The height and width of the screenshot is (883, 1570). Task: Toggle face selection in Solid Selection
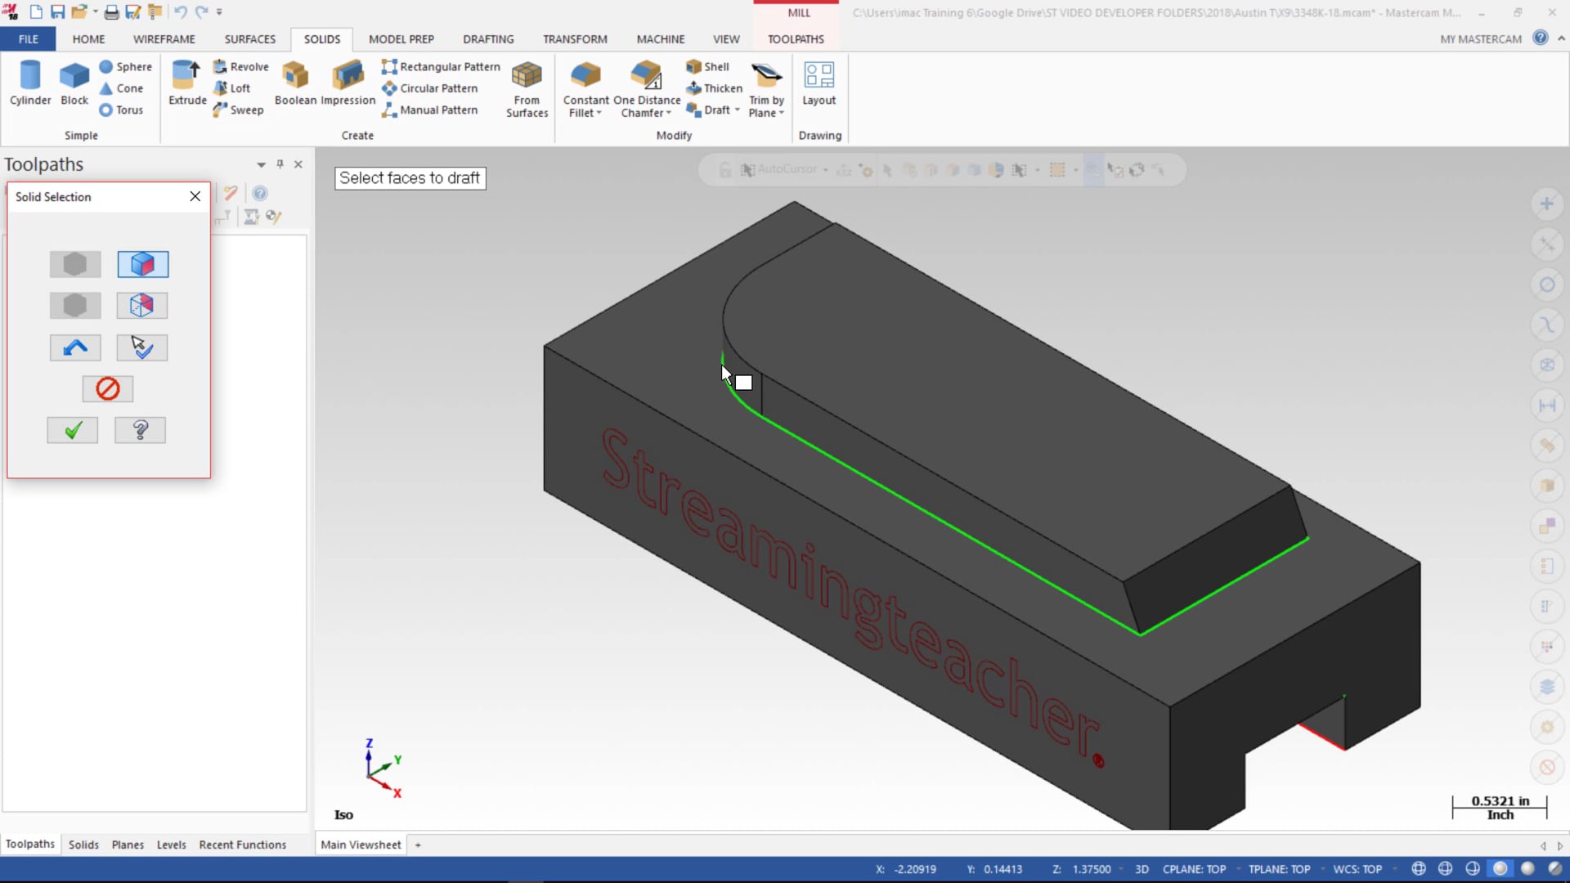point(142,264)
